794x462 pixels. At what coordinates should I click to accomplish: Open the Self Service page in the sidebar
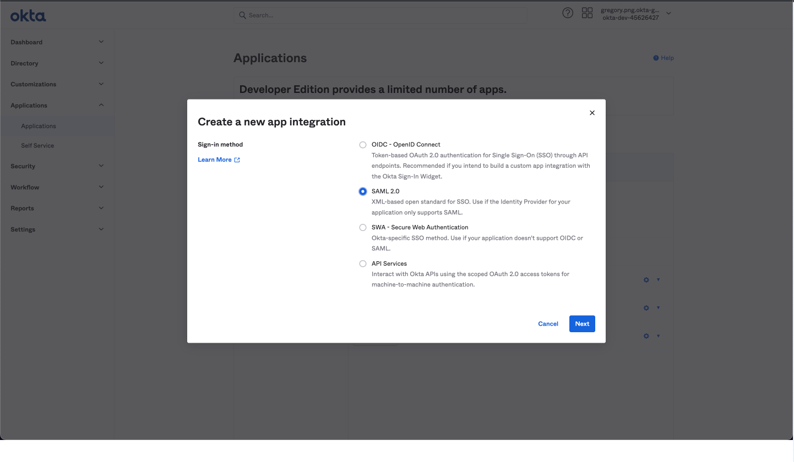[37, 145]
